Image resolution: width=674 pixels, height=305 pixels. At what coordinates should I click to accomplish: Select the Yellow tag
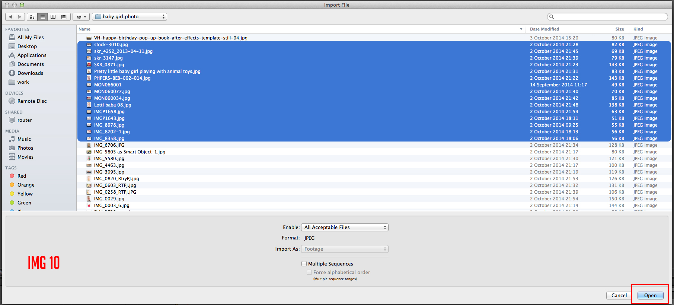click(25, 194)
